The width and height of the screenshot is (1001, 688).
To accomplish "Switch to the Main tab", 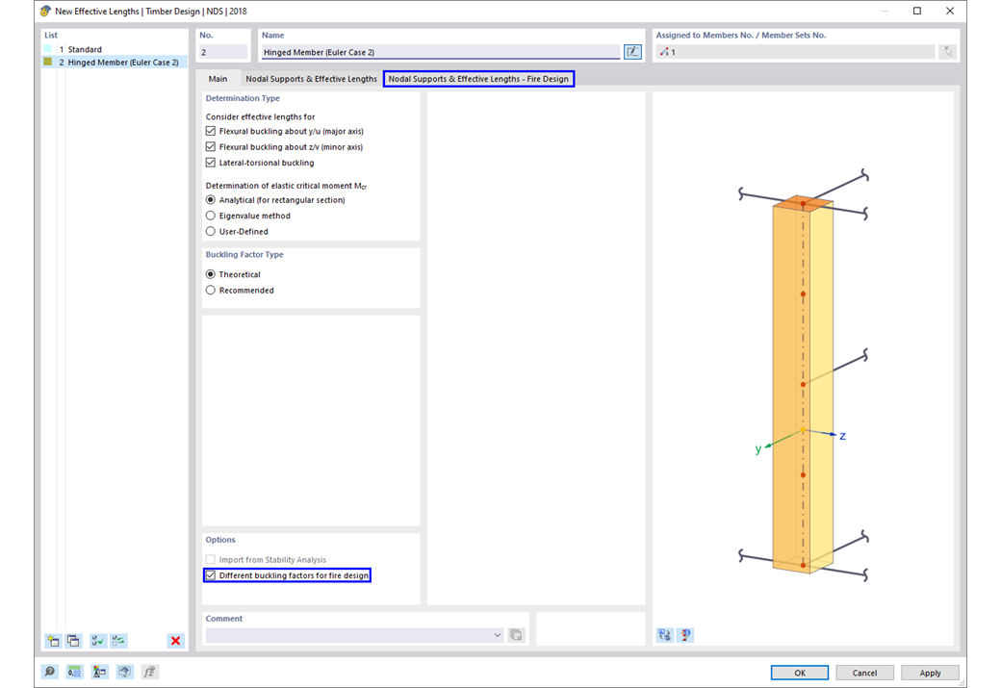I will point(219,78).
